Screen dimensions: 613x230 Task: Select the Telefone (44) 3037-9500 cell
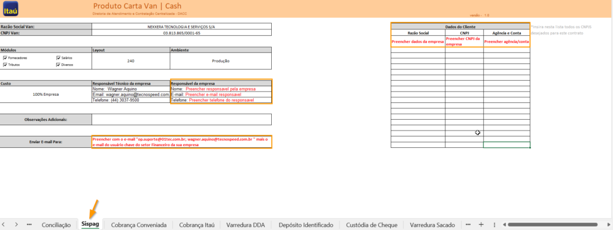(131, 100)
